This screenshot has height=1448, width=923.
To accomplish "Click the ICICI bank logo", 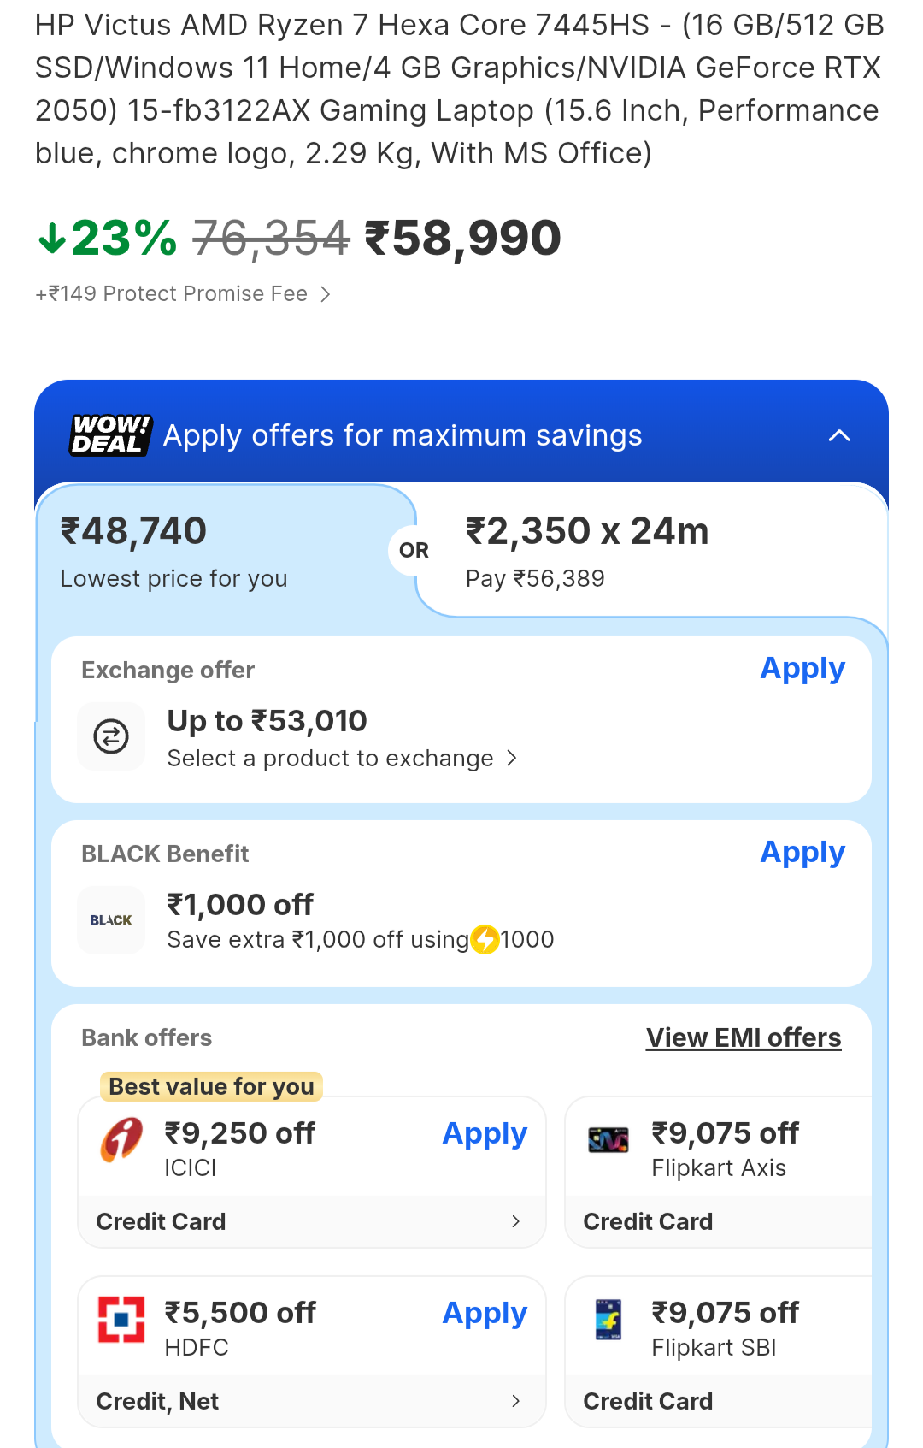I will click(x=121, y=1140).
